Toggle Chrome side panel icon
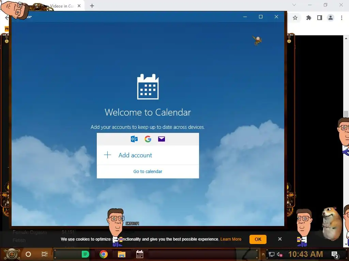This screenshot has height=261, width=349. pos(320,18)
